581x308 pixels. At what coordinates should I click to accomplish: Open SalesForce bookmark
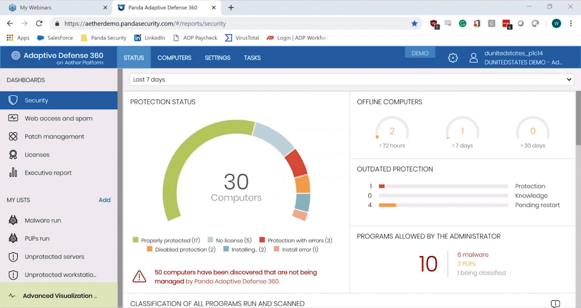(55, 38)
